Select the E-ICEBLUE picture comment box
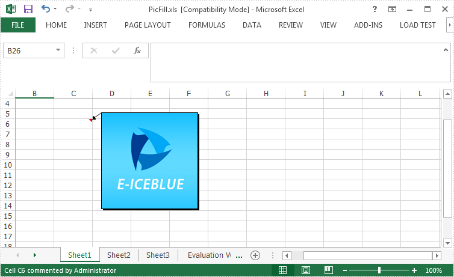The width and height of the screenshot is (454, 277). click(150, 161)
